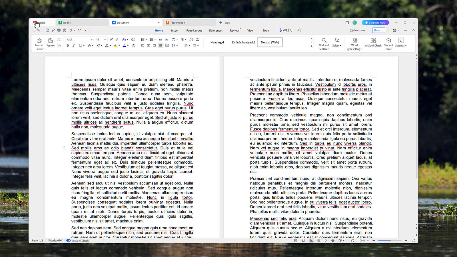Click the zoom slider in status bar
The height and width of the screenshot is (257, 457).
click(x=390, y=240)
